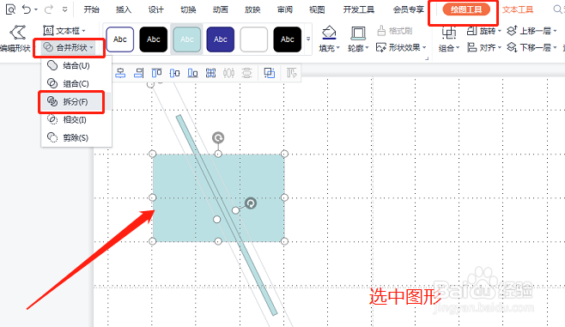Click the paint bucket fill icon
The width and height of the screenshot is (565, 327).
pos(329,33)
